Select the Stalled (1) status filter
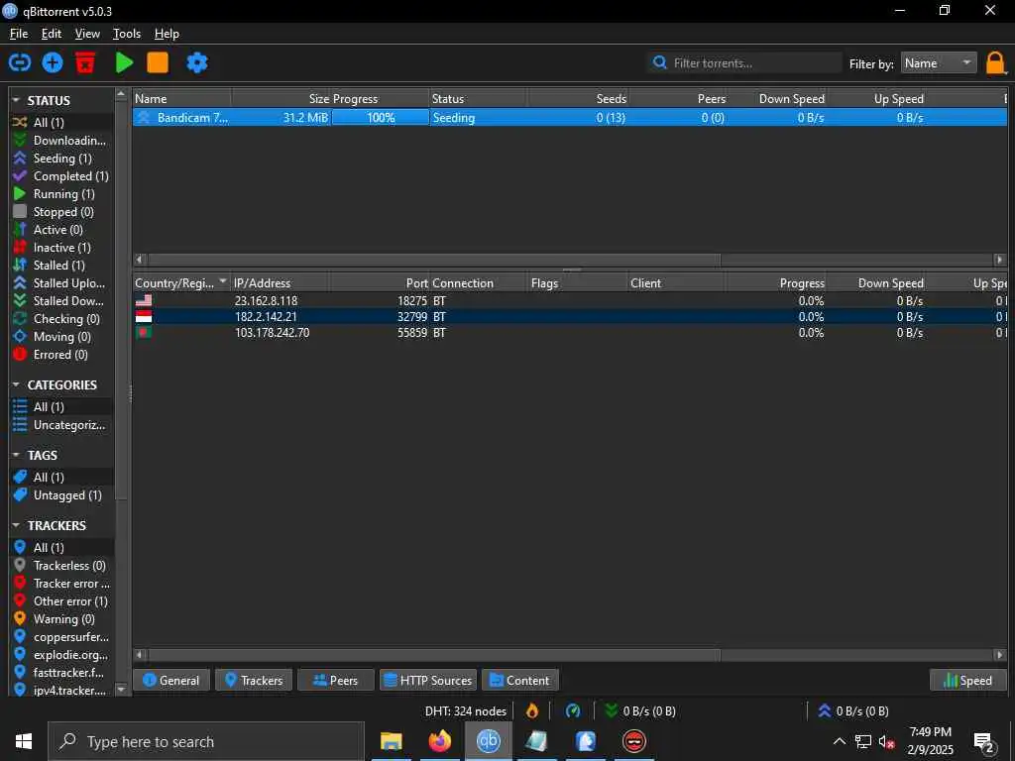 tap(62, 266)
